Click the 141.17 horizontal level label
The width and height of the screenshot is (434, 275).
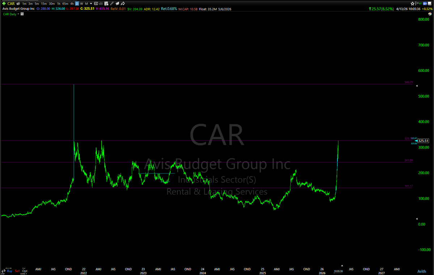[408, 186]
